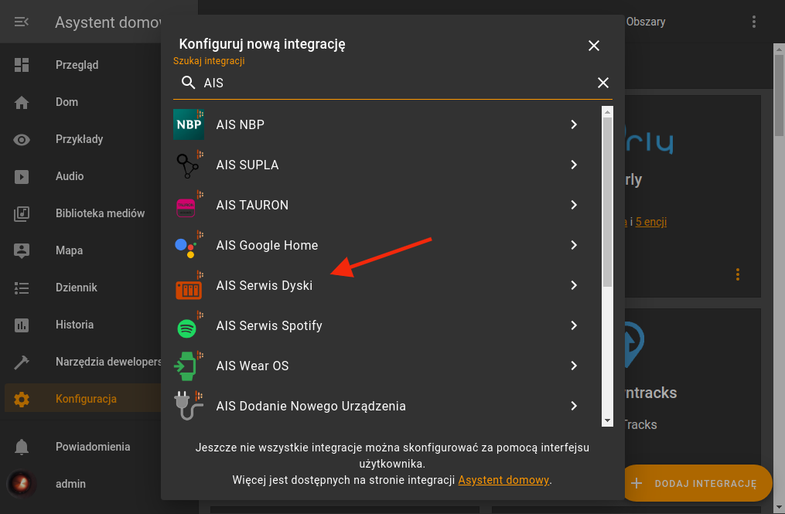Screen dimensions: 785x514
Task: Expand AIS Serwis Dyski with its chevron
Action: 574,285
